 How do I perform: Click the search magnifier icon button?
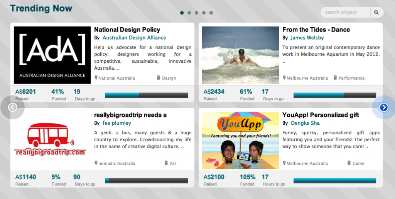[x=376, y=12]
